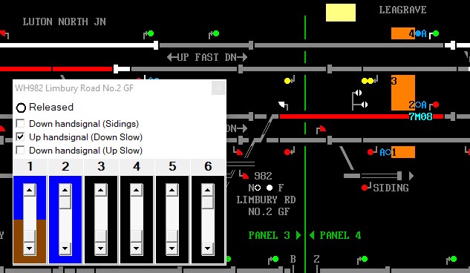Uncheck Up handsignal (Down Slow)
The height and width of the screenshot is (273, 470).
pos(20,136)
